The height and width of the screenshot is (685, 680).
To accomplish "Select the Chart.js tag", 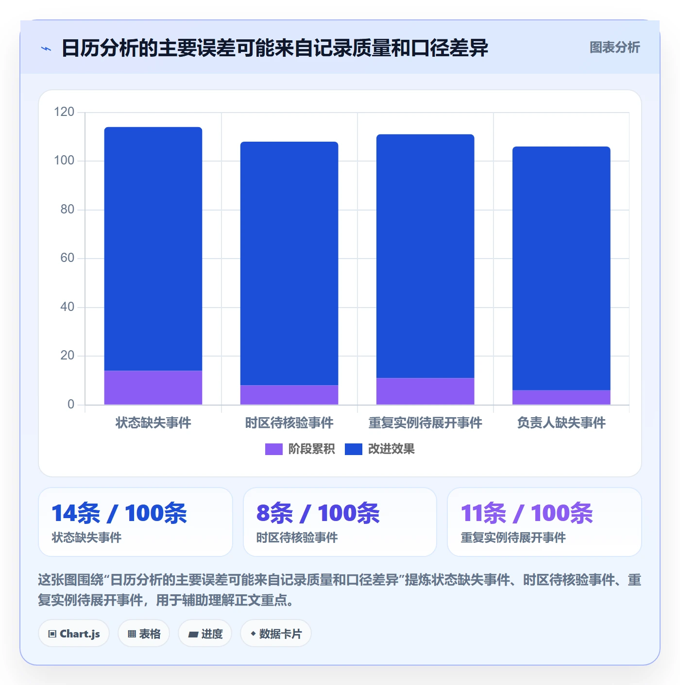I will (x=74, y=634).
